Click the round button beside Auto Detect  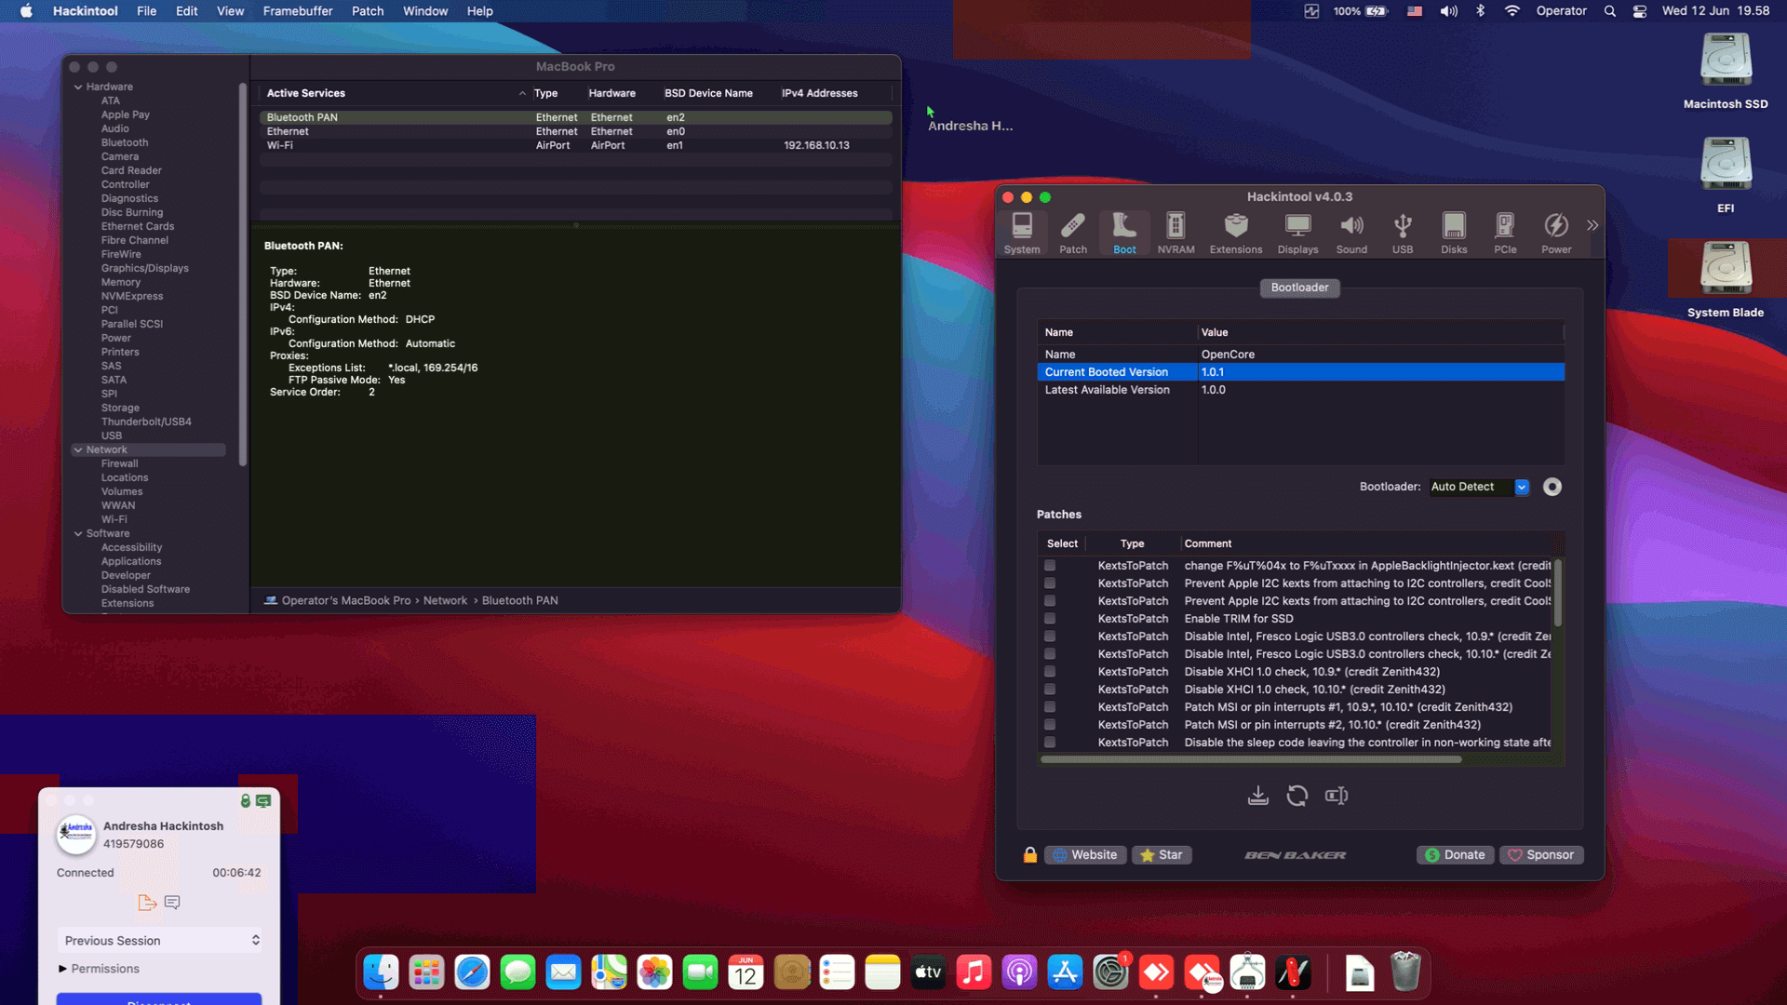1552,487
